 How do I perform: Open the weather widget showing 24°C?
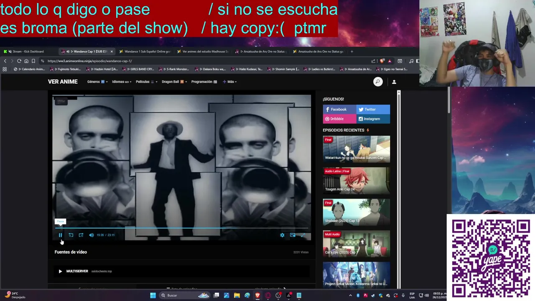click(16, 295)
